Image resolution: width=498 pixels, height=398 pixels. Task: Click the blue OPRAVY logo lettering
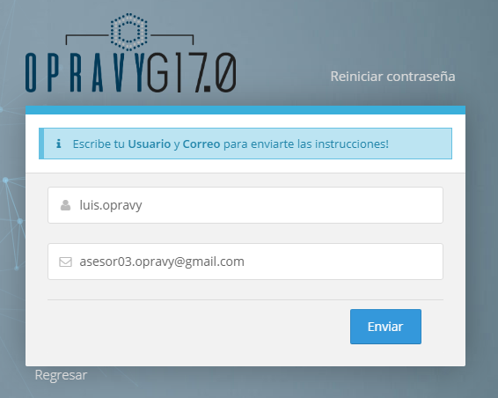(84, 73)
